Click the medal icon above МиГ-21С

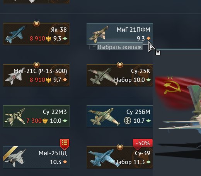(x=37, y=65)
